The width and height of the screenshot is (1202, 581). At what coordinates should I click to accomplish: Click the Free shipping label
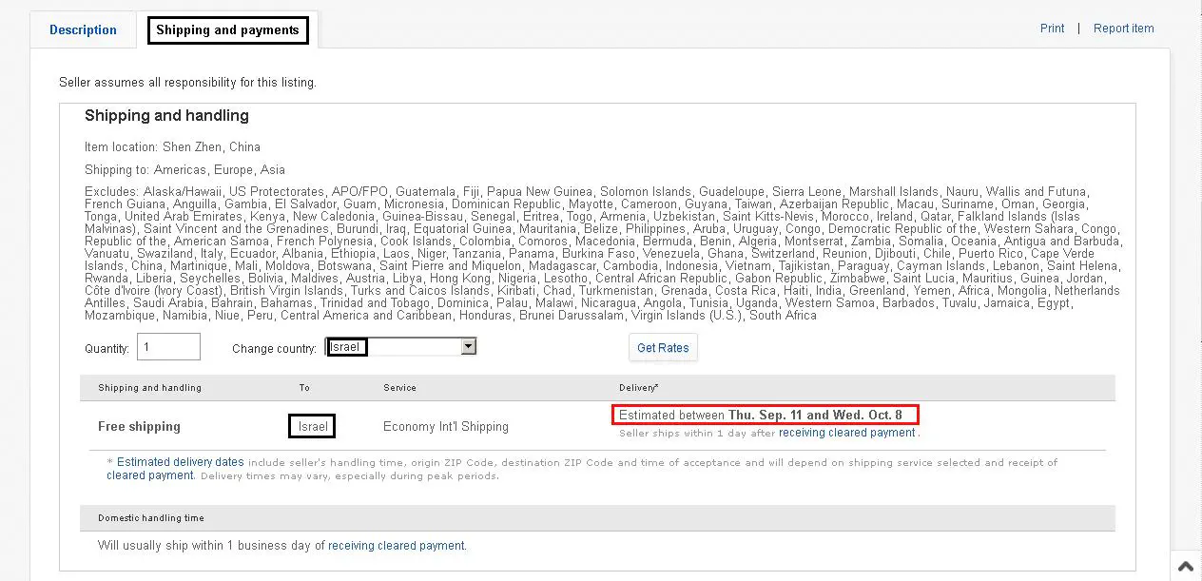tap(139, 427)
